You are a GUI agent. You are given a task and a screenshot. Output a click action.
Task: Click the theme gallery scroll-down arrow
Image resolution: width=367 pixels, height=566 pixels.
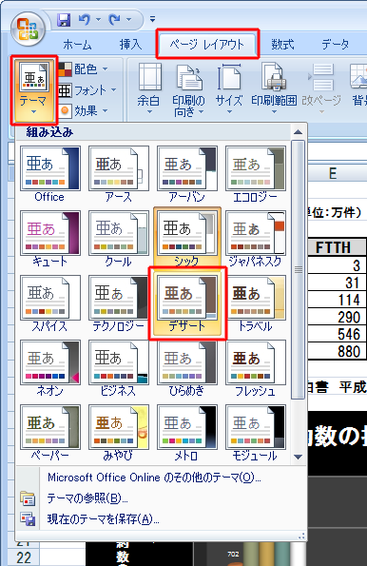pyautogui.click(x=299, y=458)
